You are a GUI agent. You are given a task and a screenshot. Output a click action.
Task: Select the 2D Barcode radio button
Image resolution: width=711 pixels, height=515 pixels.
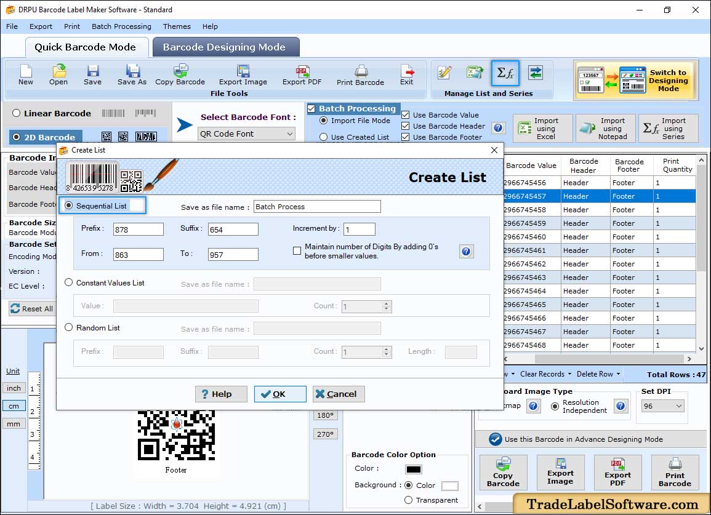point(17,137)
